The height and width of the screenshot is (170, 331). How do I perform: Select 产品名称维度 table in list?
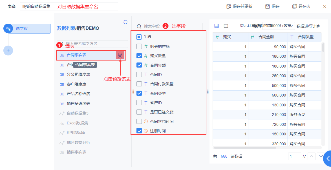[x=78, y=94]
